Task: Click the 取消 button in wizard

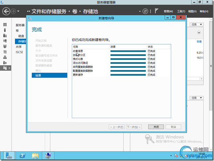Action: click(173, 127)
